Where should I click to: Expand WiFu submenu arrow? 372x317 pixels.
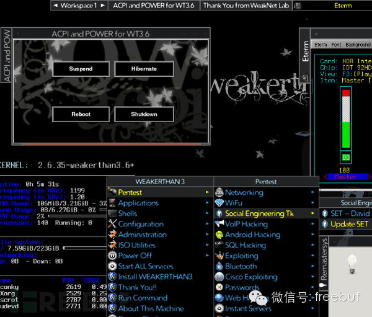313,203
